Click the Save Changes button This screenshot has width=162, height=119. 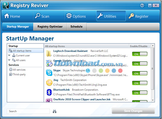click(x=133, y=111)
